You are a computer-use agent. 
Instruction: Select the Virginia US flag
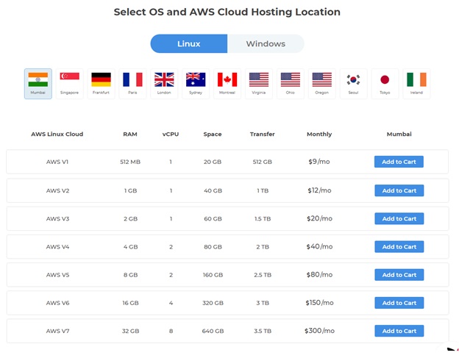tap(259, 84)
